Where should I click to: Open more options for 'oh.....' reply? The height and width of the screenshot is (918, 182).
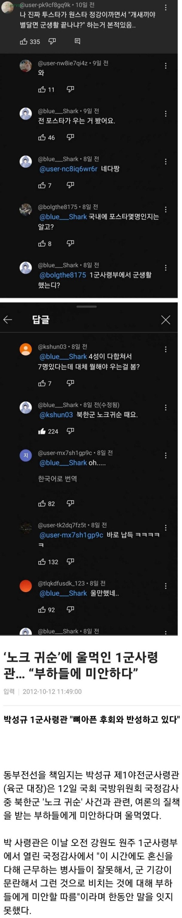(166, 455)
